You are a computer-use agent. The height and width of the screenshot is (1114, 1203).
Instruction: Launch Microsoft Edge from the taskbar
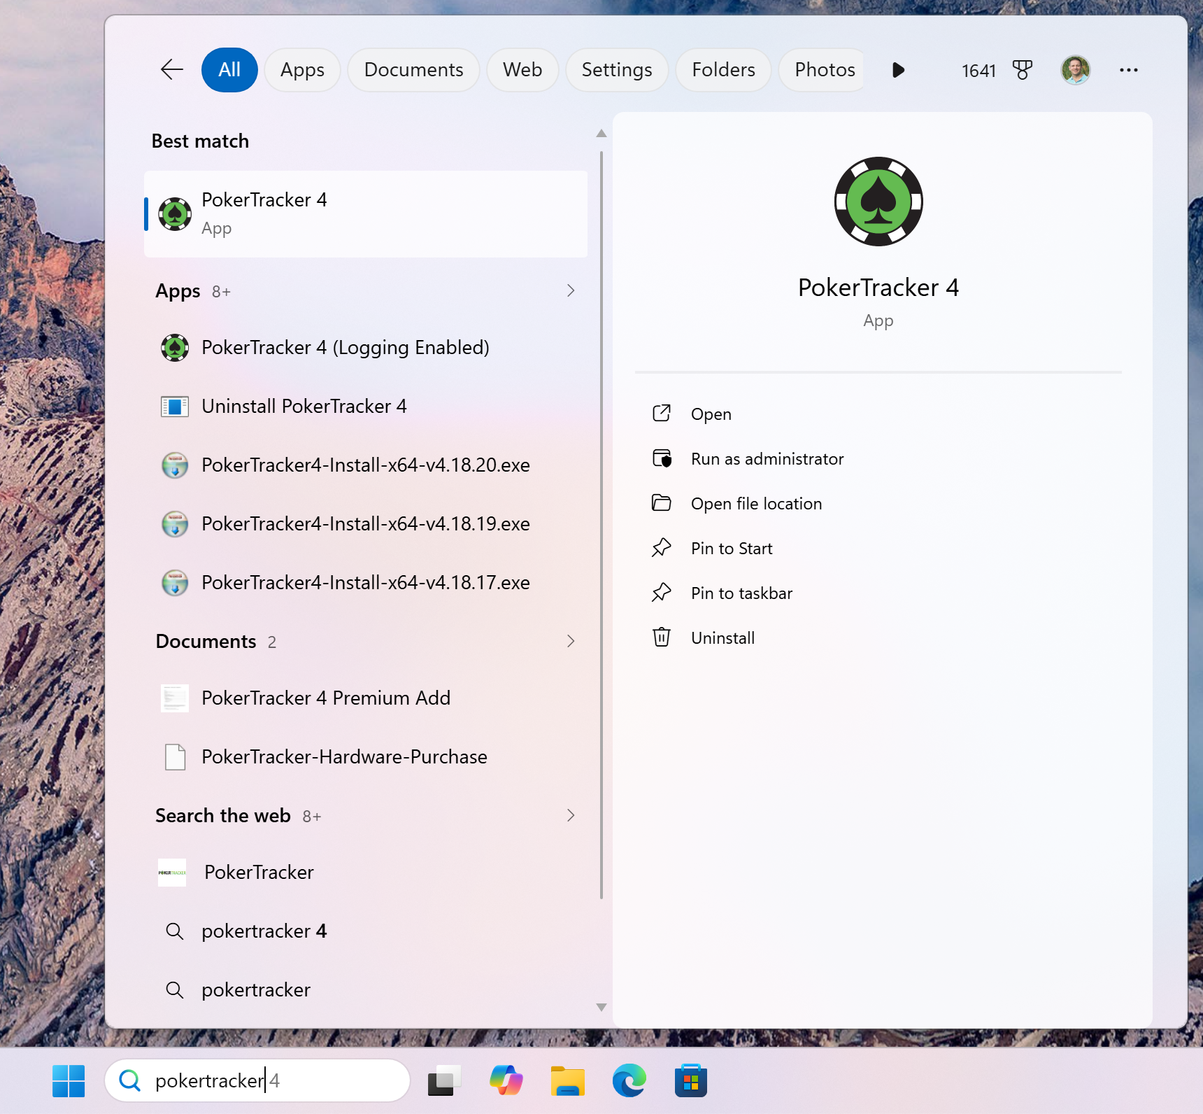[629, 1081]
